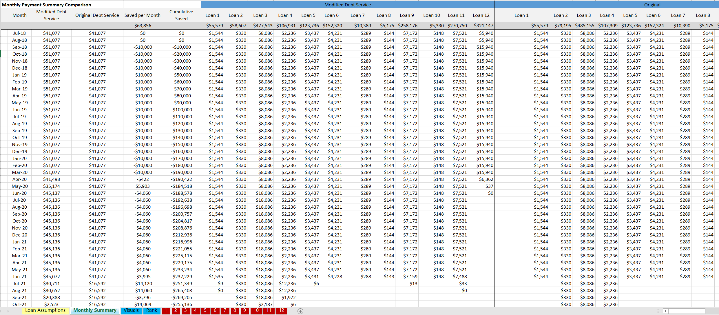This screenshot has height=315, width=719.
Task: Click the tab bar splitter dots handle
Action: 658,311
